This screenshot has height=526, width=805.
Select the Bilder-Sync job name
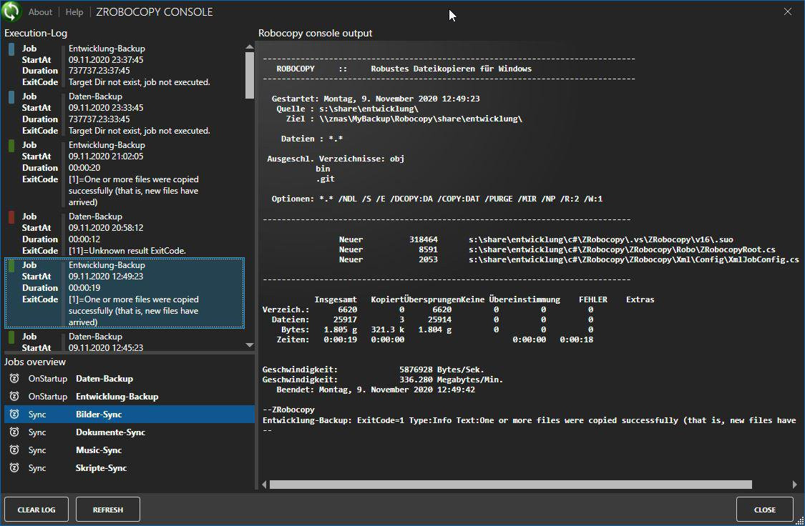[99, 415]
